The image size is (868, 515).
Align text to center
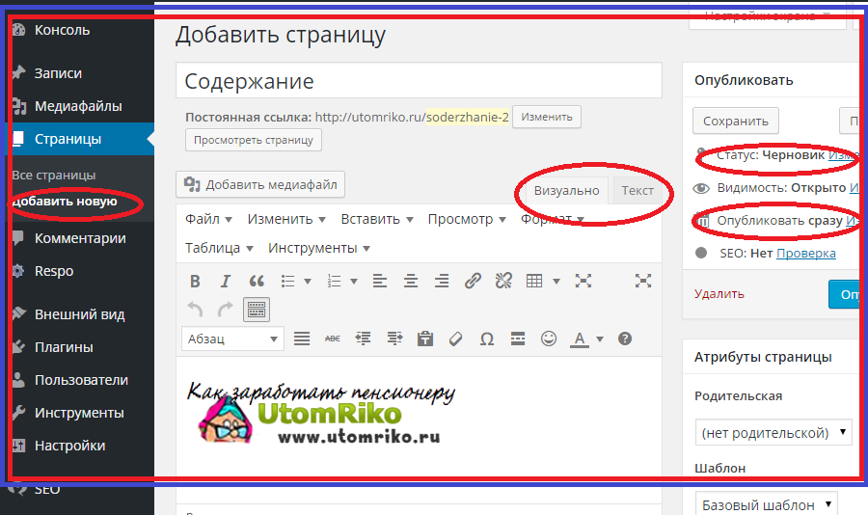coord(411,282)
